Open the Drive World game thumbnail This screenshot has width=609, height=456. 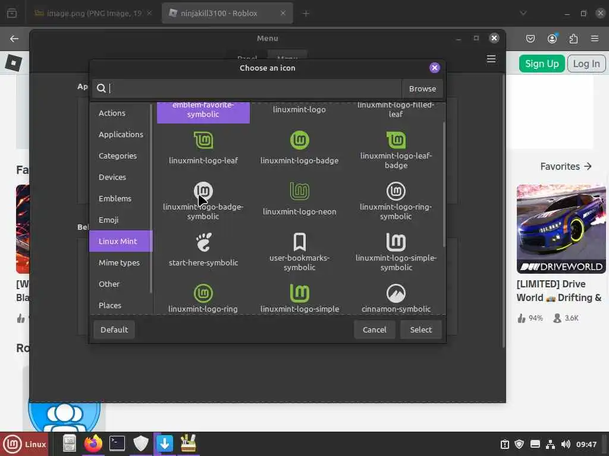(561, 229)
